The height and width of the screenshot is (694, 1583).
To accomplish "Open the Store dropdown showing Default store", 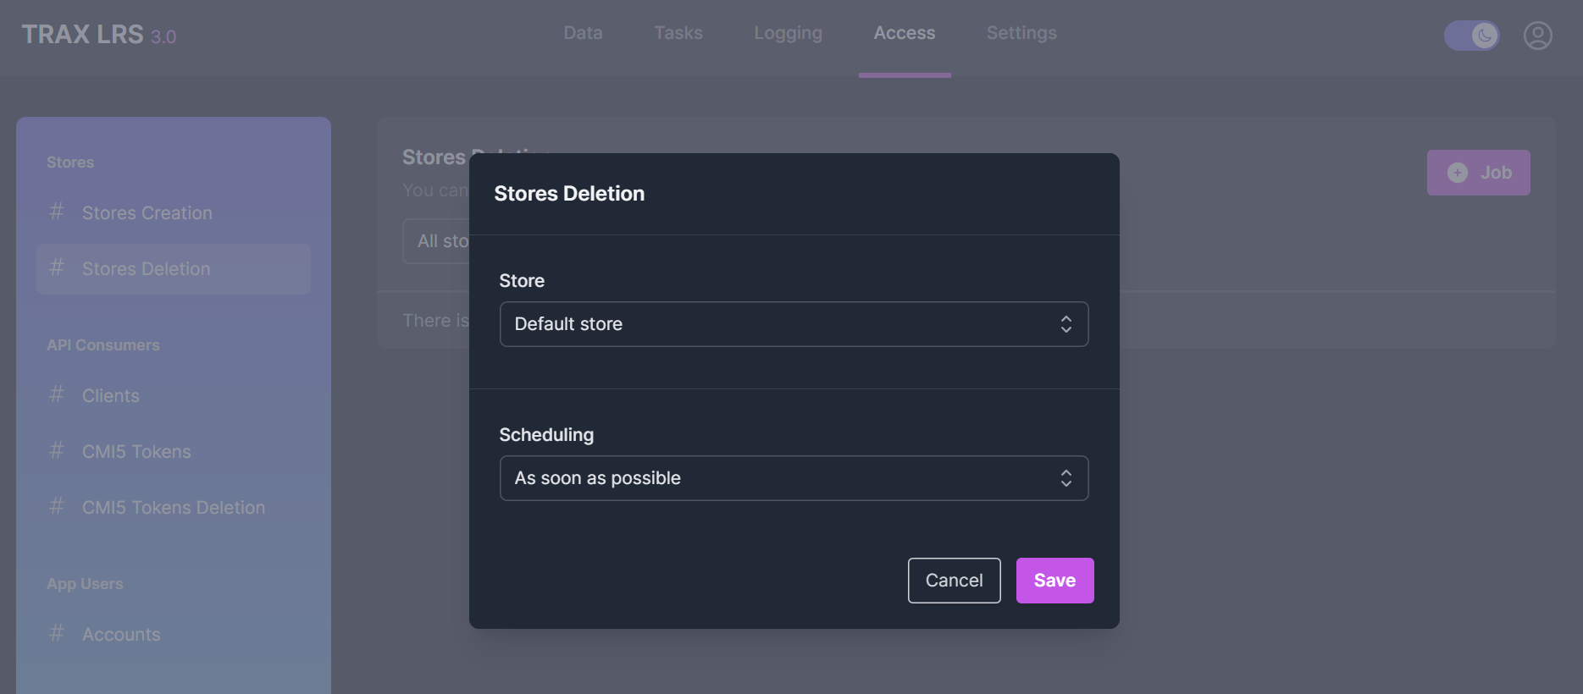I will (x=794, y=324).
